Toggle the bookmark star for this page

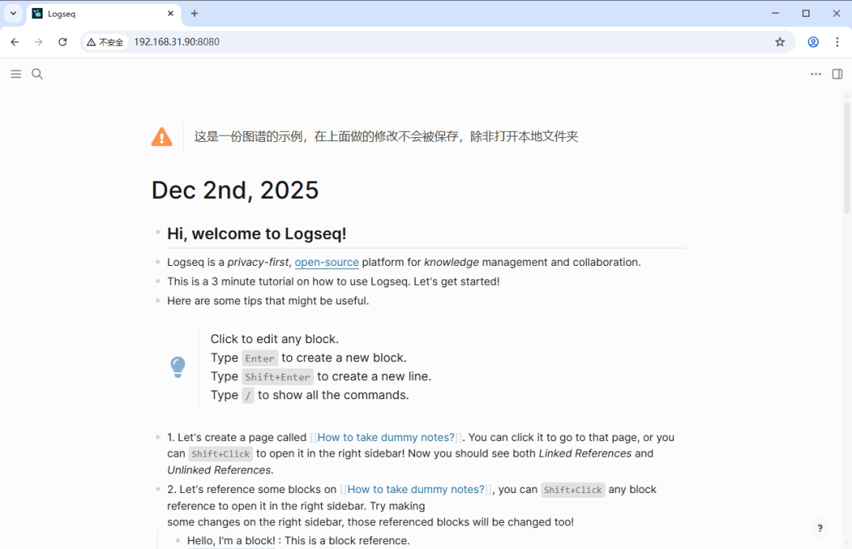[x=779, y=42]
